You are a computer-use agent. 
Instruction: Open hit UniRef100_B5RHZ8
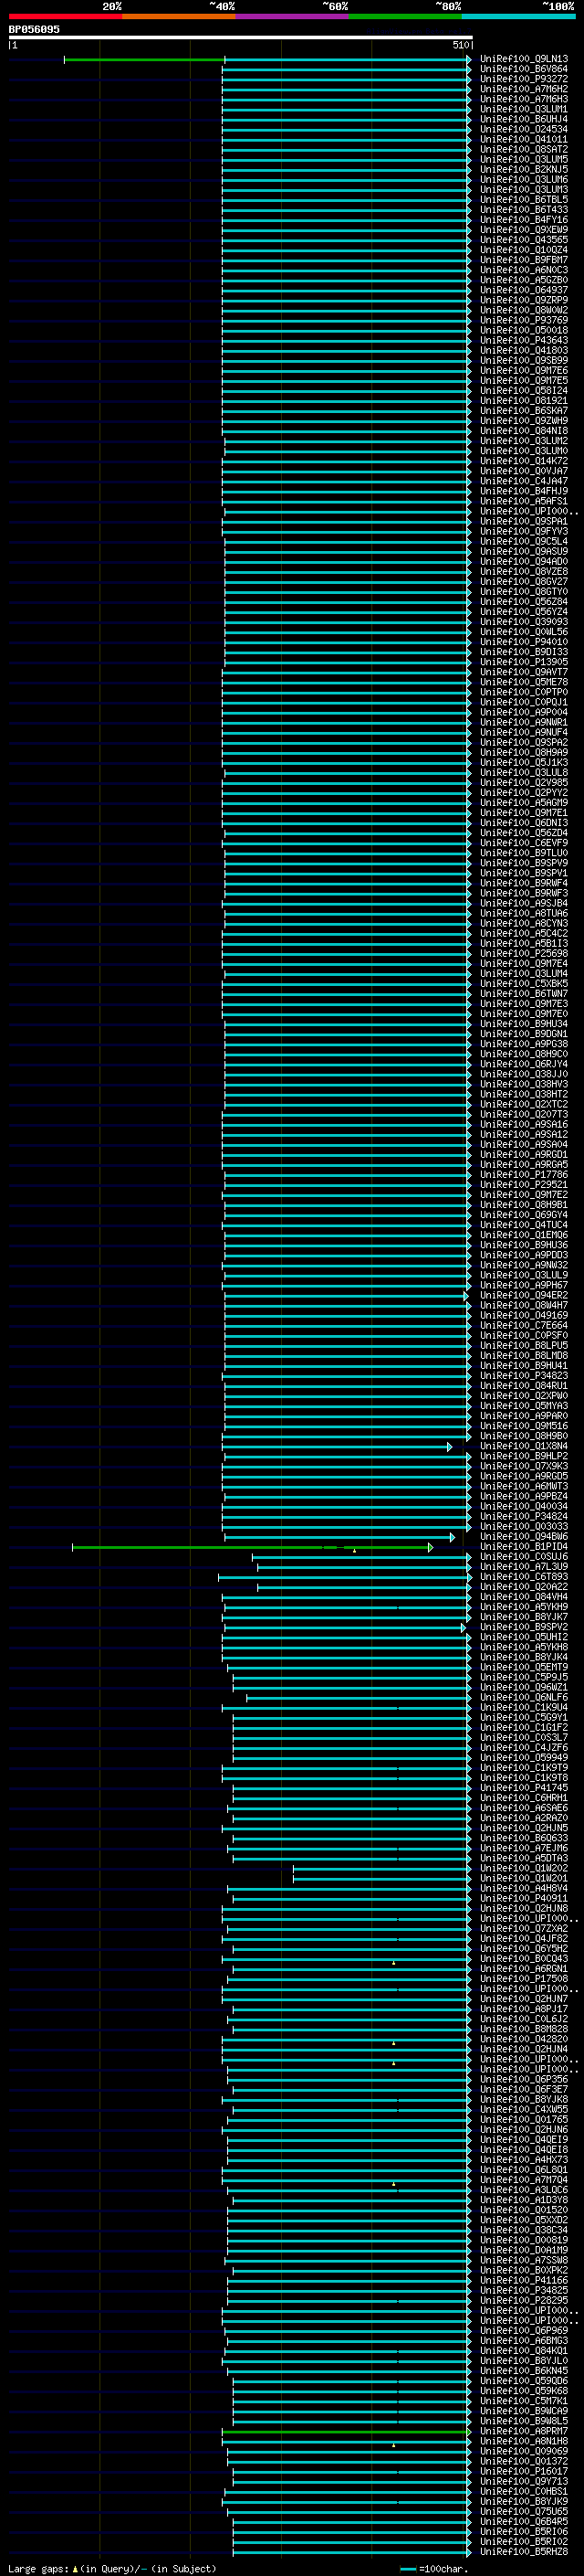click(x=523, y=2552)
